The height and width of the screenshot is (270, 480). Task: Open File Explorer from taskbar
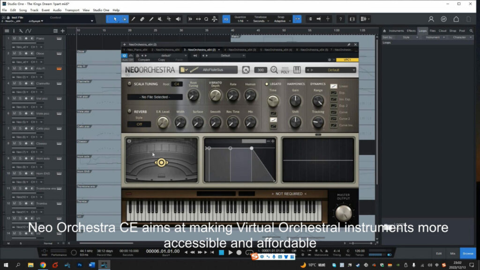30,265
